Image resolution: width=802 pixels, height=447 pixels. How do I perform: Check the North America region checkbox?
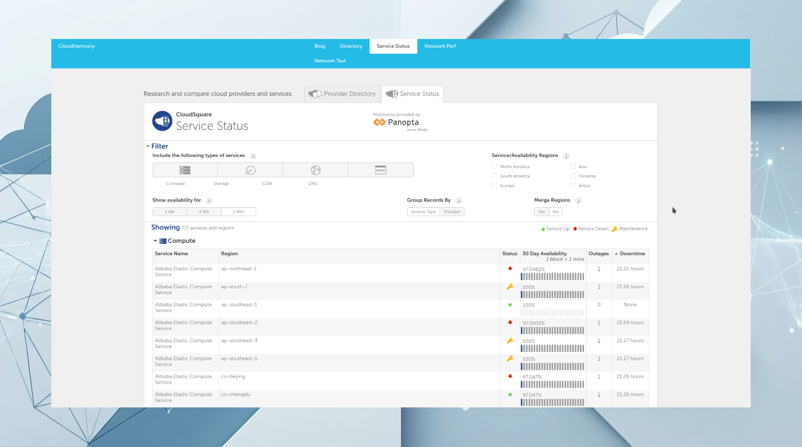coord(494,166)
